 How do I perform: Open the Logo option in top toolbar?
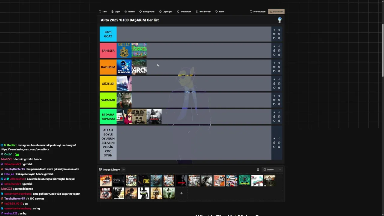(x=115, y=12)
